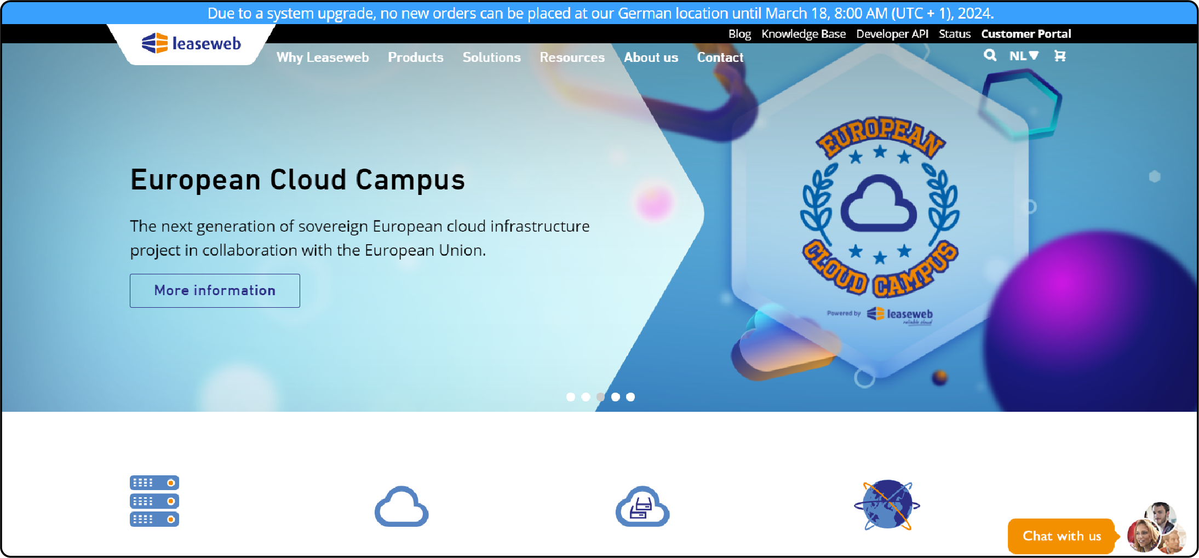
Task: Open the Solutions menu
Action: click(492, 57)
